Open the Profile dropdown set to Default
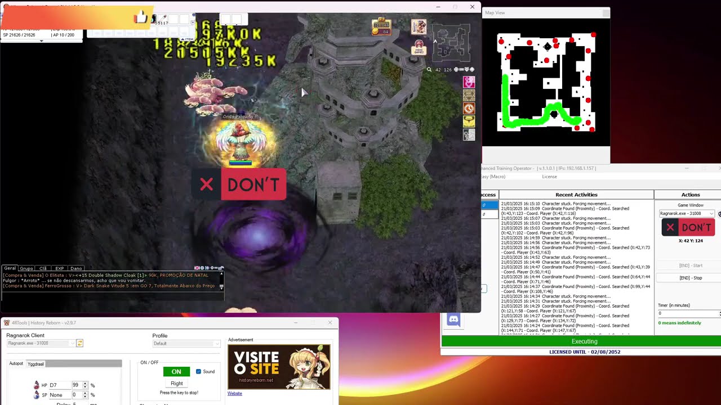Screen dimensions: 721x405 tap(186, 344)
